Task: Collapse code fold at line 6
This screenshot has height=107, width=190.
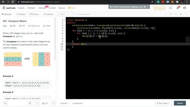Action: coord(64,33)
